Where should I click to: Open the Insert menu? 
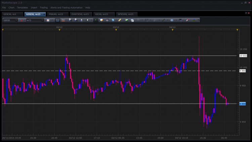[x=34, y=7]
